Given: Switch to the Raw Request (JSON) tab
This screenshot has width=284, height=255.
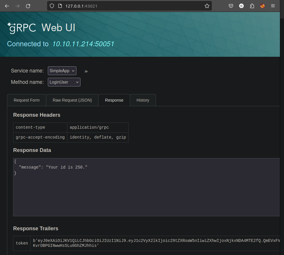Looking at the screenshot, I should tap(72, 100).
